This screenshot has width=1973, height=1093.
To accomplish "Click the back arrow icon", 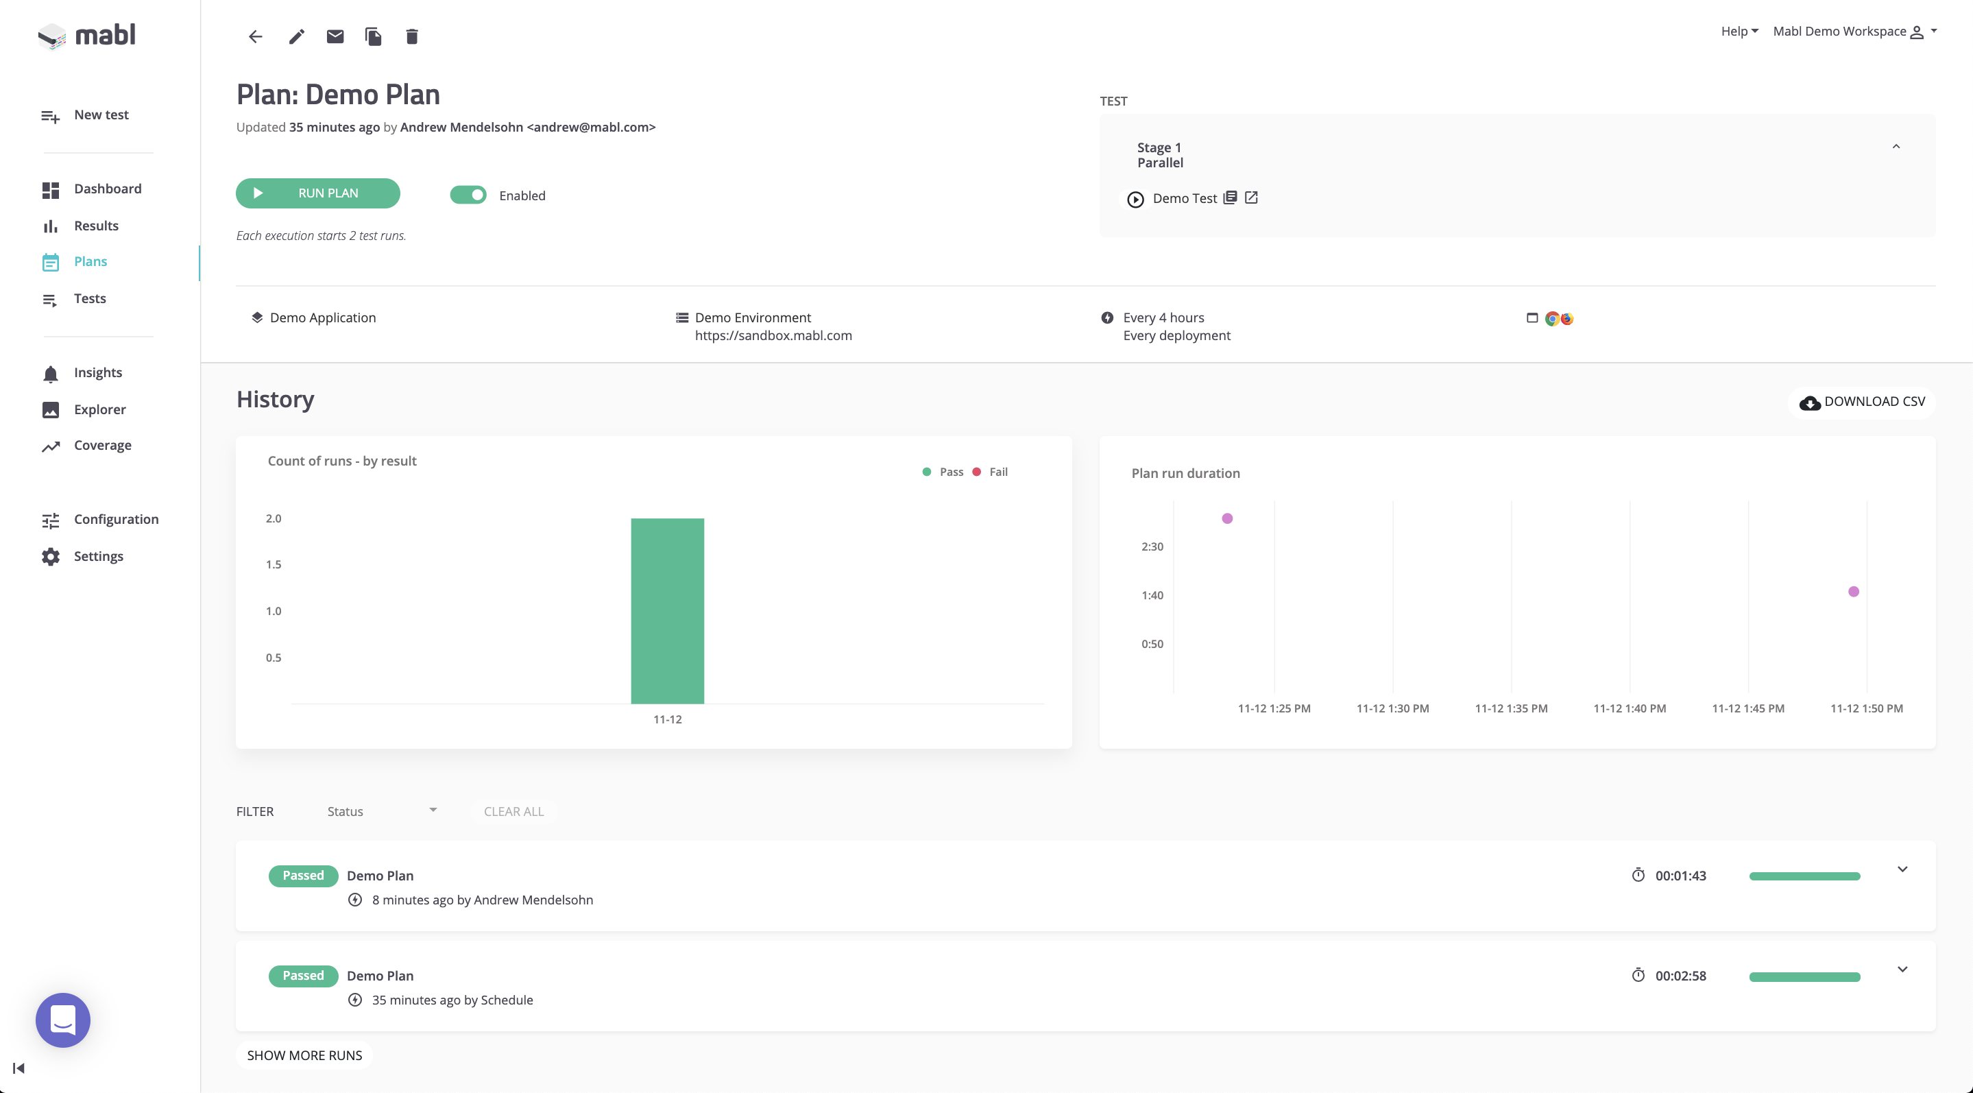I will click(255, 37).
